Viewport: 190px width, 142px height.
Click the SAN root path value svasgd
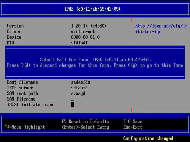78,93
